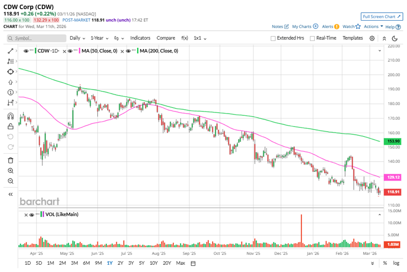The image size is (407, 272).
Task: Collapse the drawing tools sidebar
Action: [10, 194]
